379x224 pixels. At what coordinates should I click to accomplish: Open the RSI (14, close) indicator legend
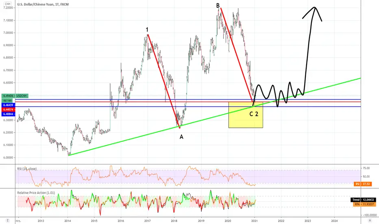click(27, 169)
